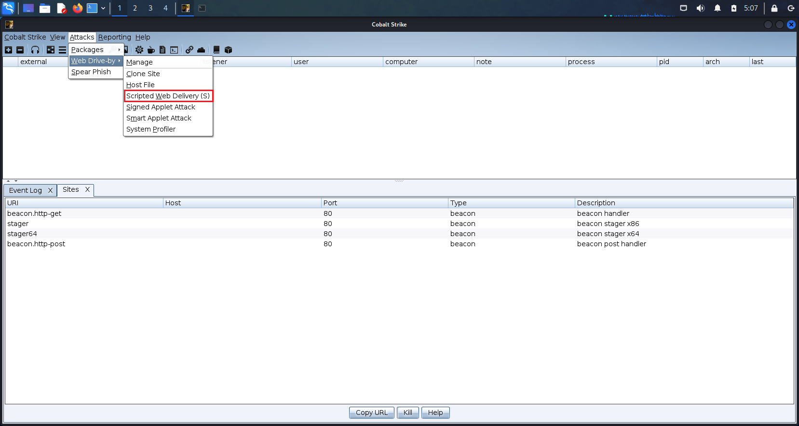
Task: Click the cube icon in the toolbar
Action: click(x=229, y=50)
